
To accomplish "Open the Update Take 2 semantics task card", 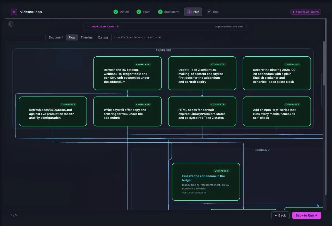I will (x=202, y=73).
